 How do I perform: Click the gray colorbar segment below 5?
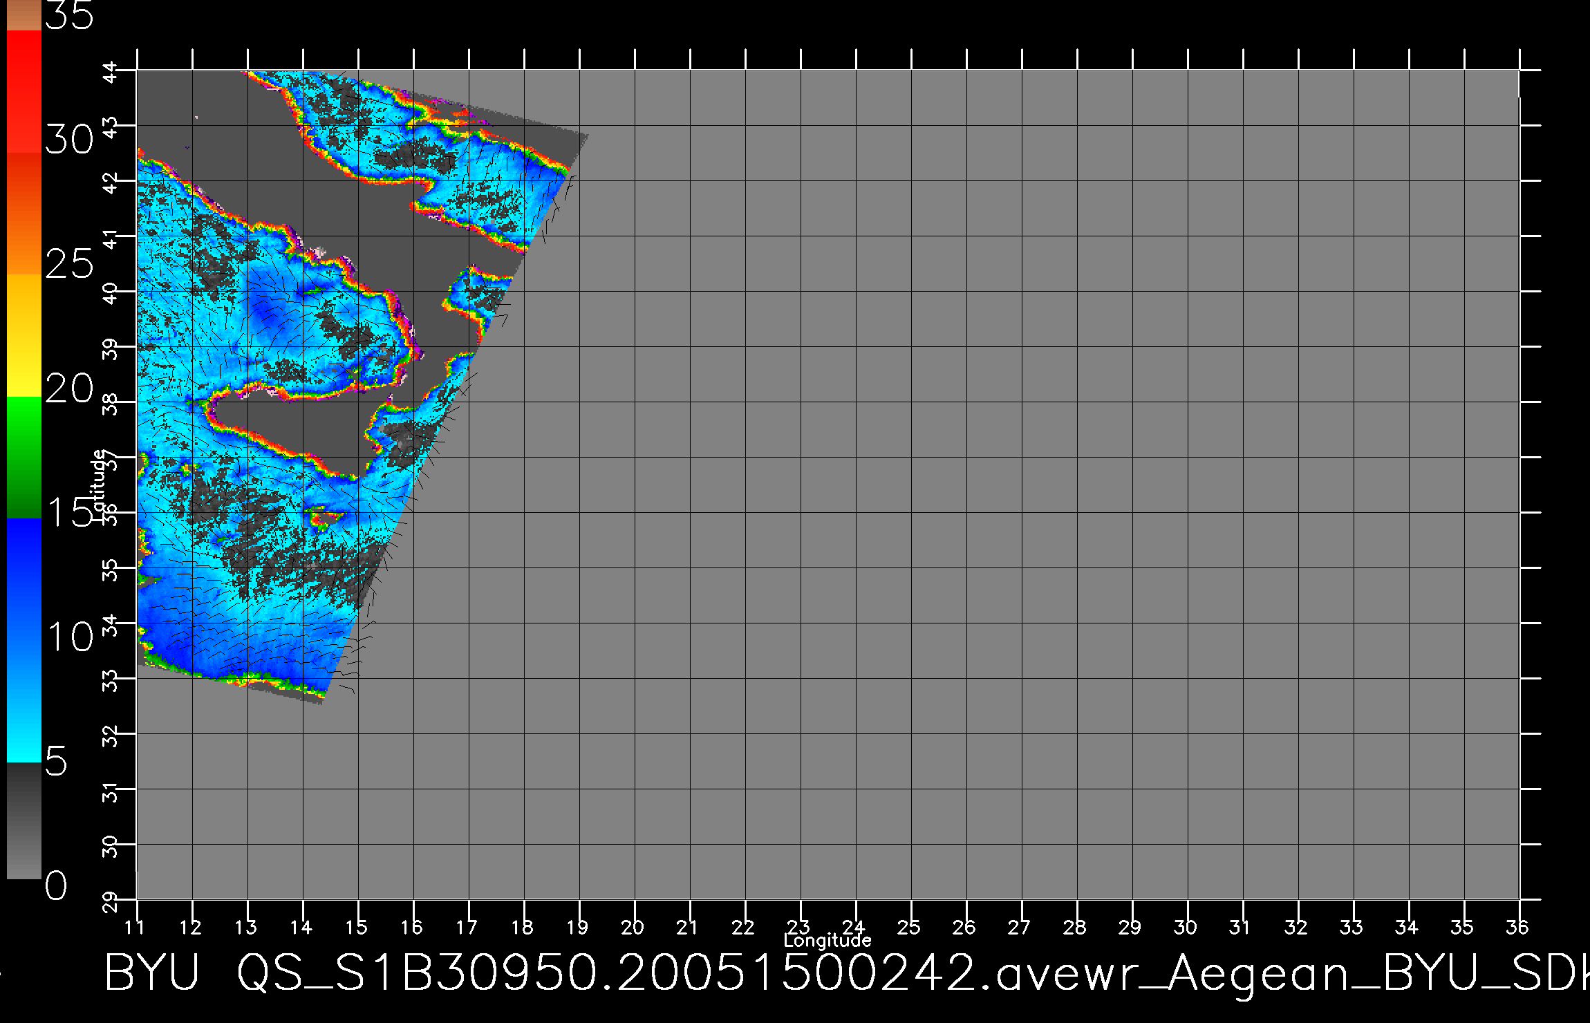click(24, 820)
